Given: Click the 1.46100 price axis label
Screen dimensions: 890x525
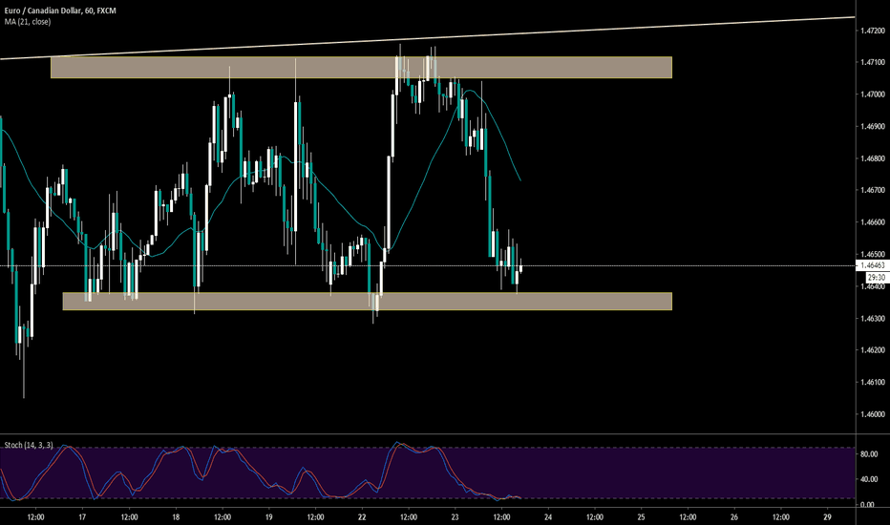Looking at the screenshot, I should 873,382.
